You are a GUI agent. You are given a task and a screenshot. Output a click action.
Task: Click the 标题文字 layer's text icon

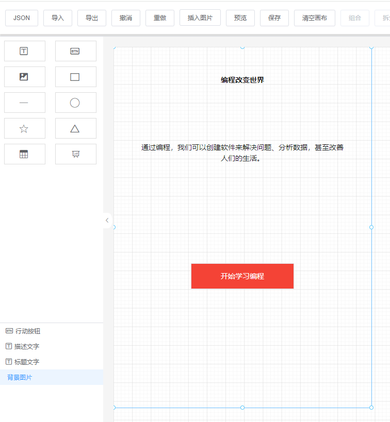9,361
